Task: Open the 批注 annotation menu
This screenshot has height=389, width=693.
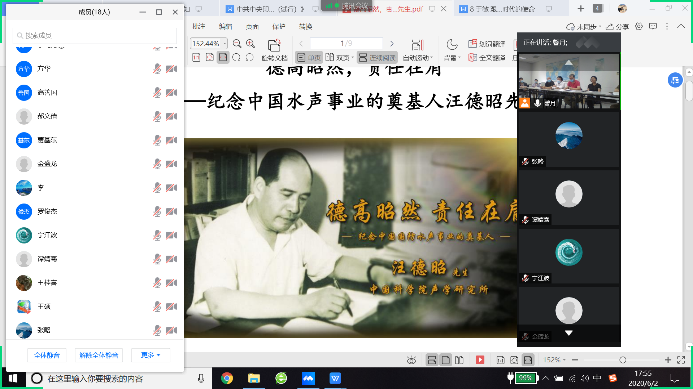Action: (199, 26)
